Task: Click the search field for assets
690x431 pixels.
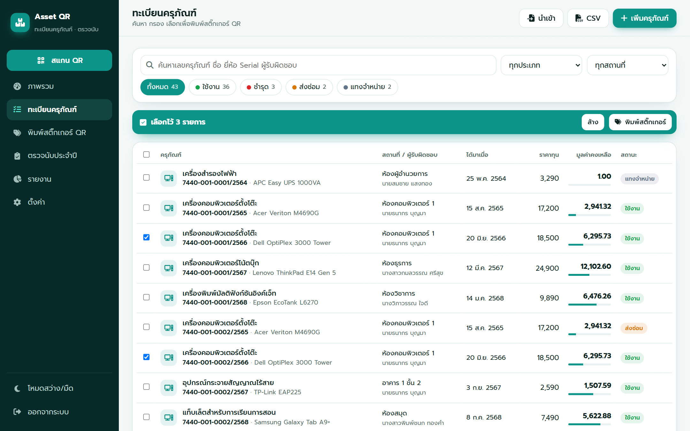Action: tap(318, 65)
